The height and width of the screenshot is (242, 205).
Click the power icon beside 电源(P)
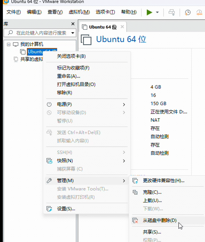click(x=49, y=104)
